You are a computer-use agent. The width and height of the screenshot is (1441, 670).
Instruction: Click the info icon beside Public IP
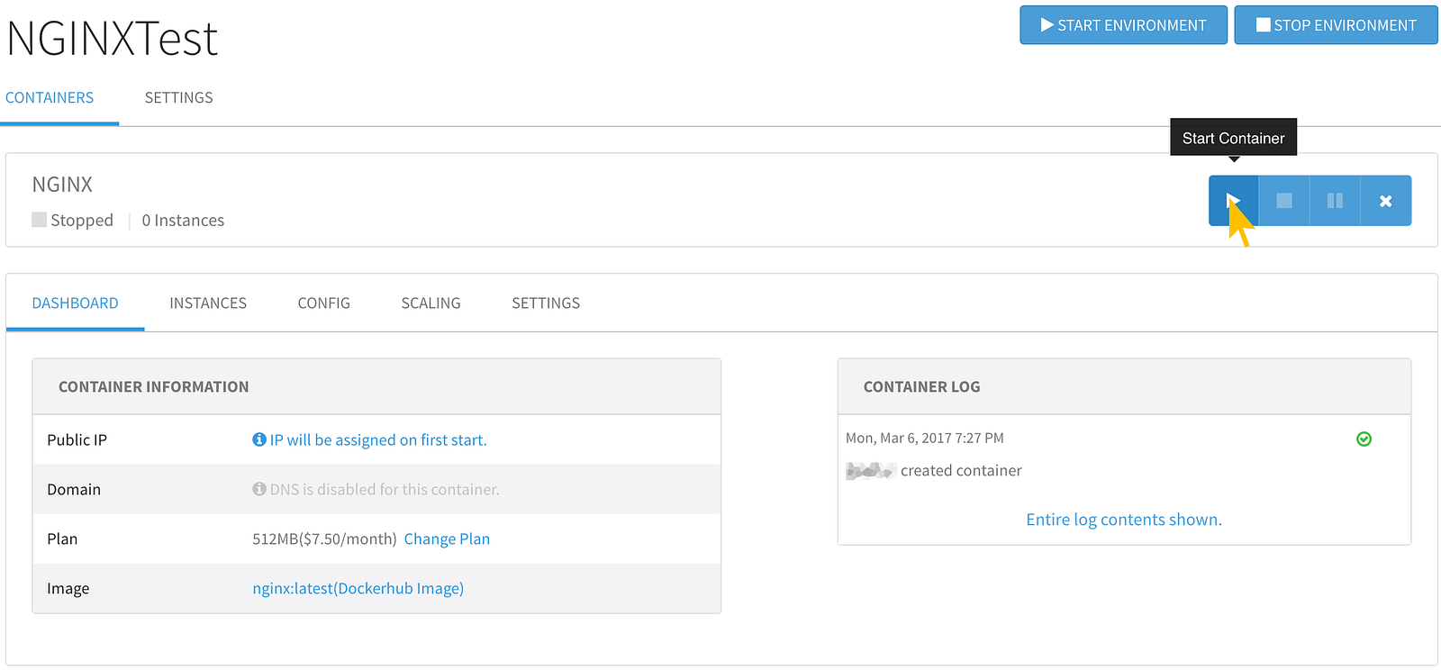[259, 439]
